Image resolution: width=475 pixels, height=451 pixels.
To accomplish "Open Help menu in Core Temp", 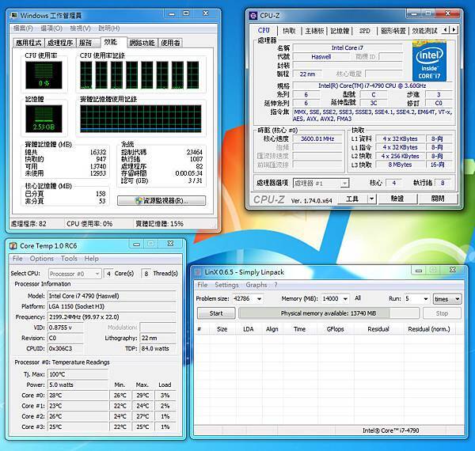I will (x=92, y=259).
